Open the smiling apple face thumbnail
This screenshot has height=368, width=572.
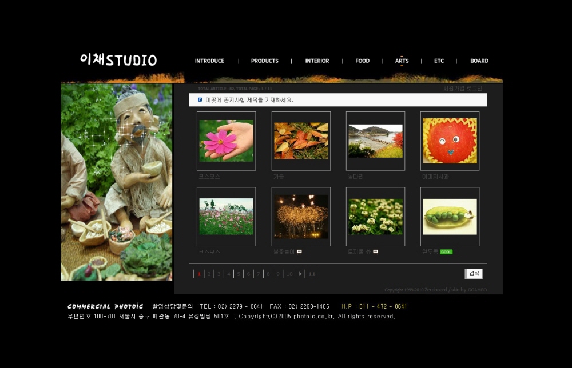coord(450,141)
